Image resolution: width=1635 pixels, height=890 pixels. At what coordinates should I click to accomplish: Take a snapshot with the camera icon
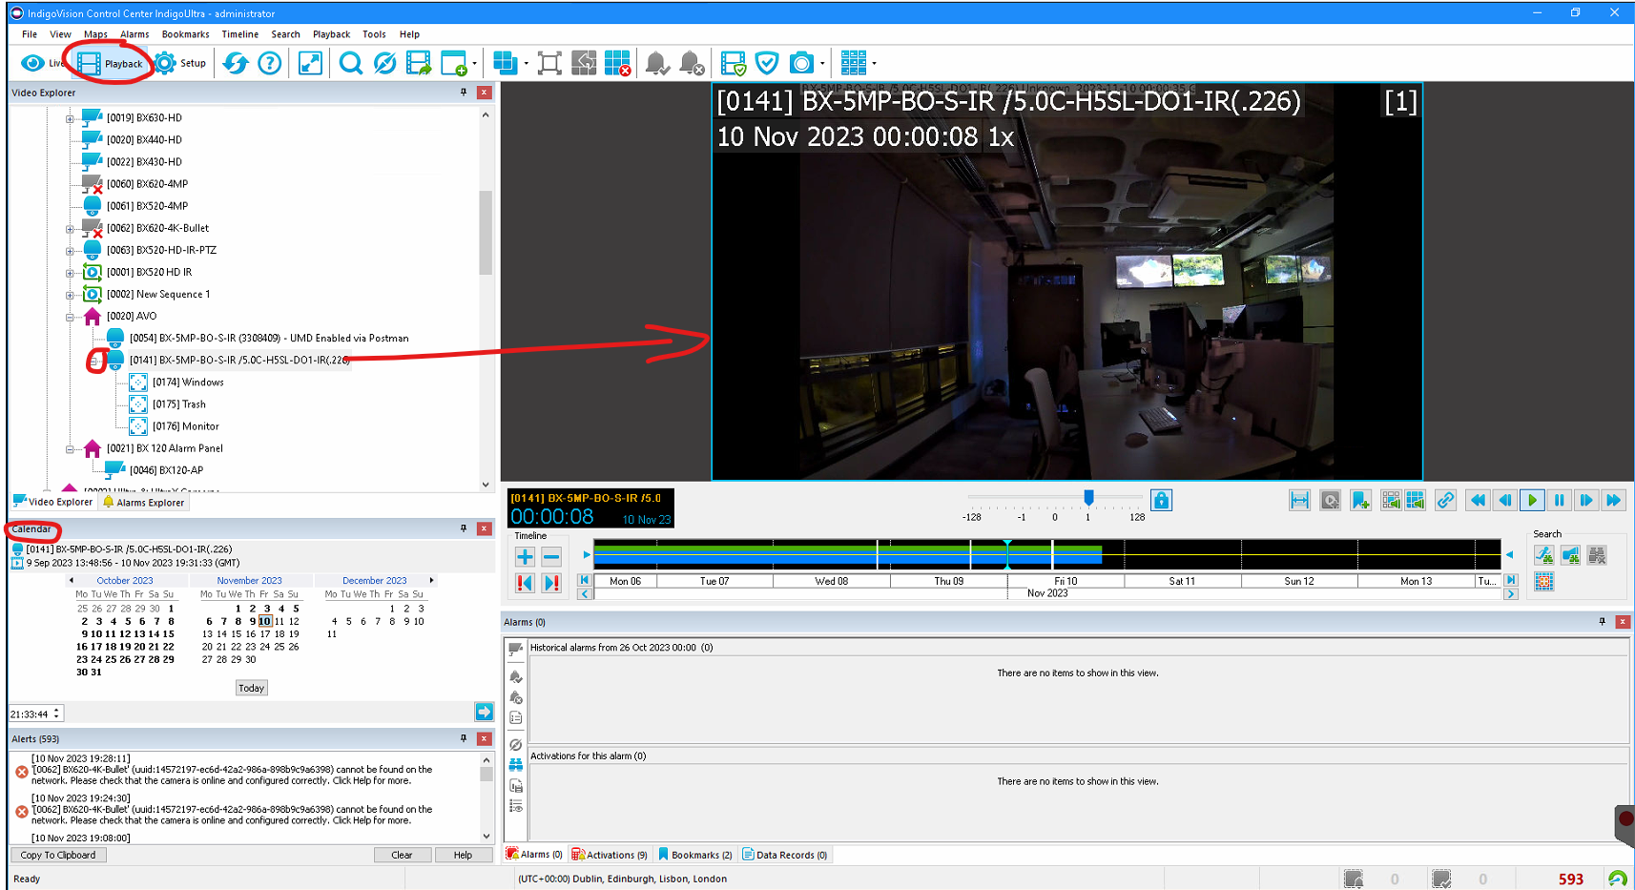click(799, 62)
